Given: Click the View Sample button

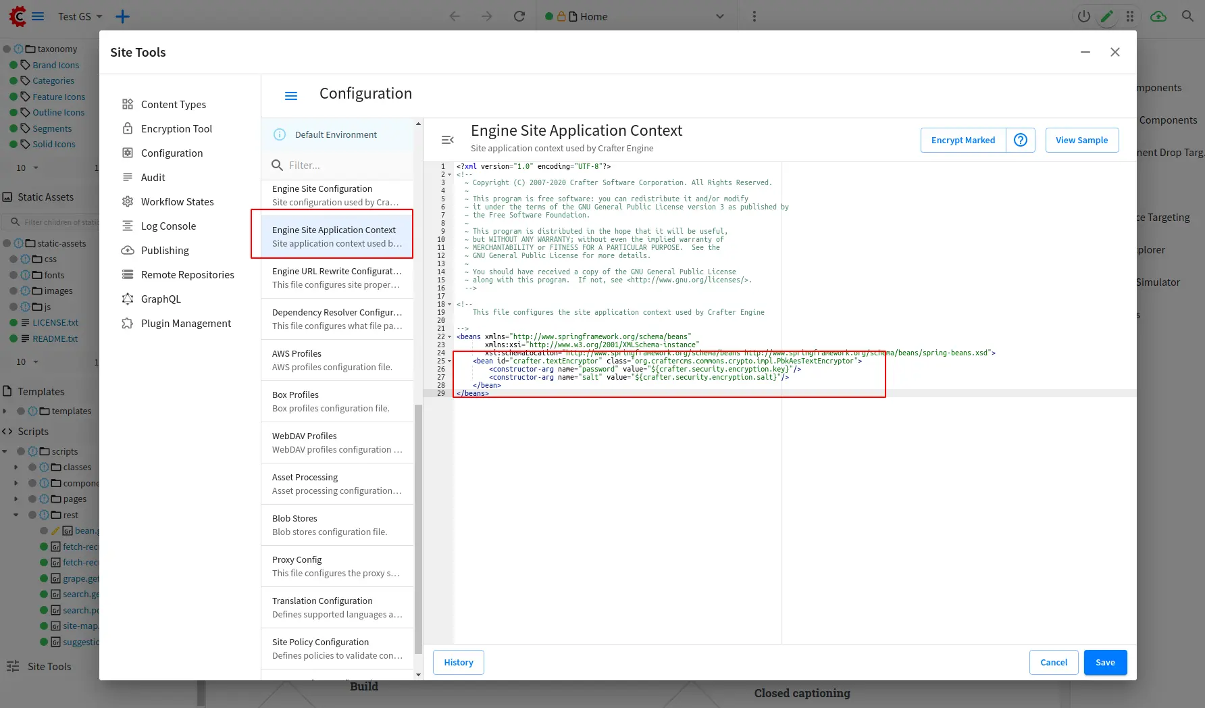Looking at the screenshot, I should tap(1081, 140).
